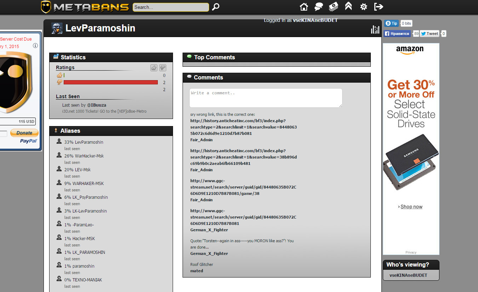Rate player with thumbs down button
The height and width of the screenshot is (292, 478).
(x=162, y=68)
